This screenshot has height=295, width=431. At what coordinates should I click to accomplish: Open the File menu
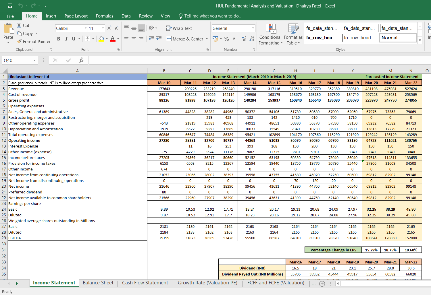pos(11,16)
